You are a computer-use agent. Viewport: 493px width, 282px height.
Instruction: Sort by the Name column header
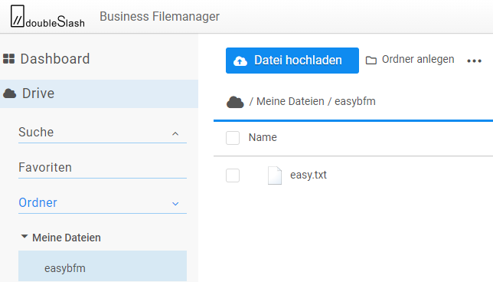[263, 137]
